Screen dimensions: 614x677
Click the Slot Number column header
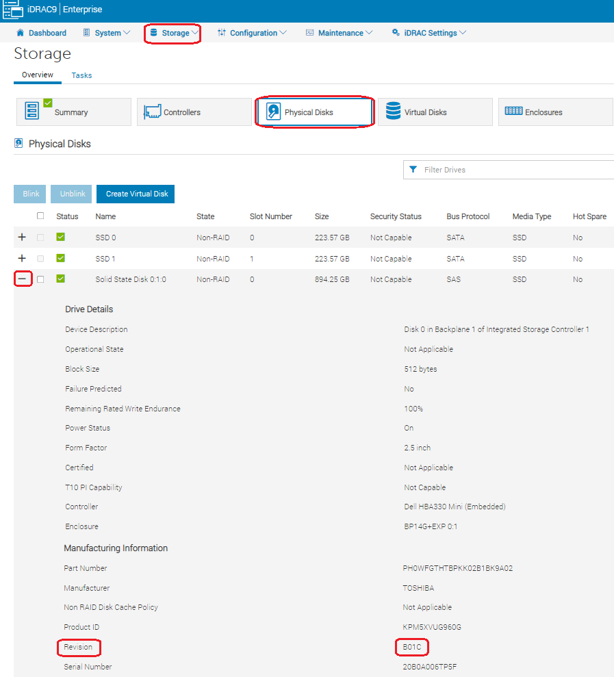[271, 216]
